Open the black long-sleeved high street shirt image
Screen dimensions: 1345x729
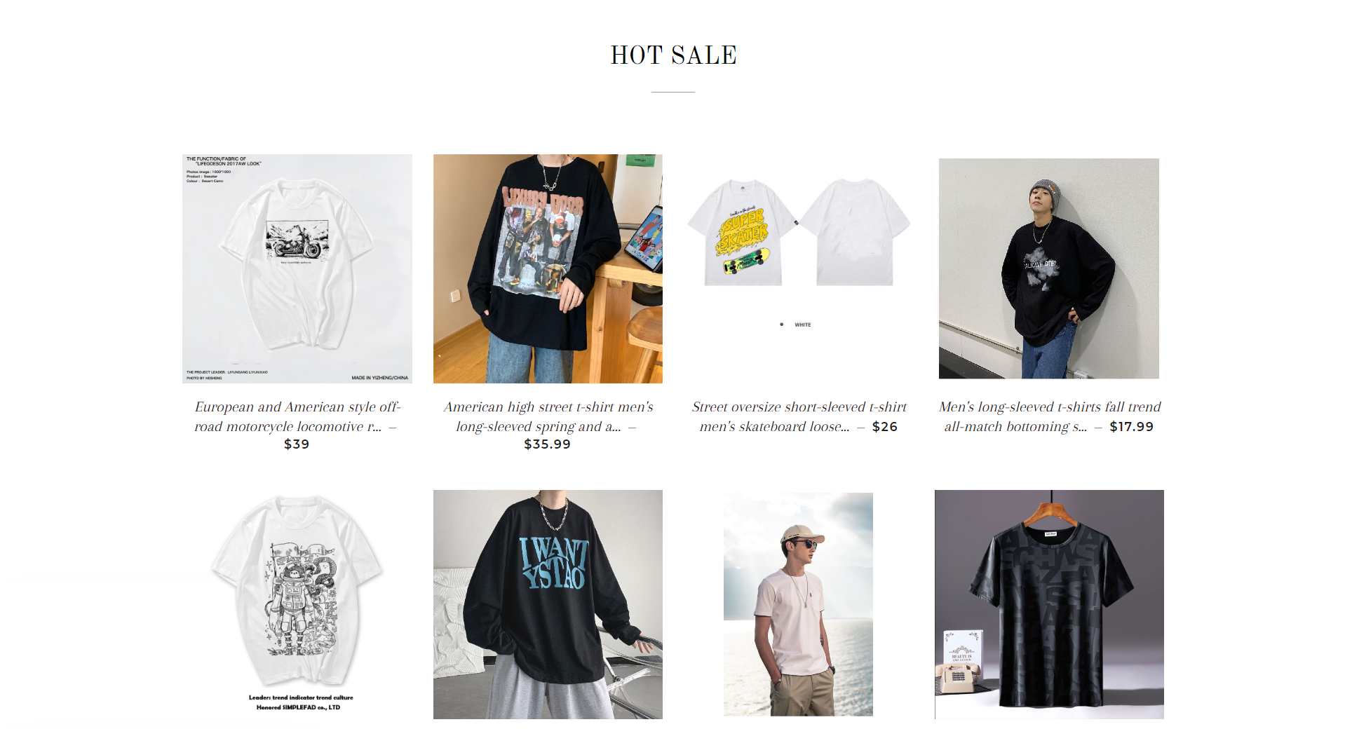[548, 268]
